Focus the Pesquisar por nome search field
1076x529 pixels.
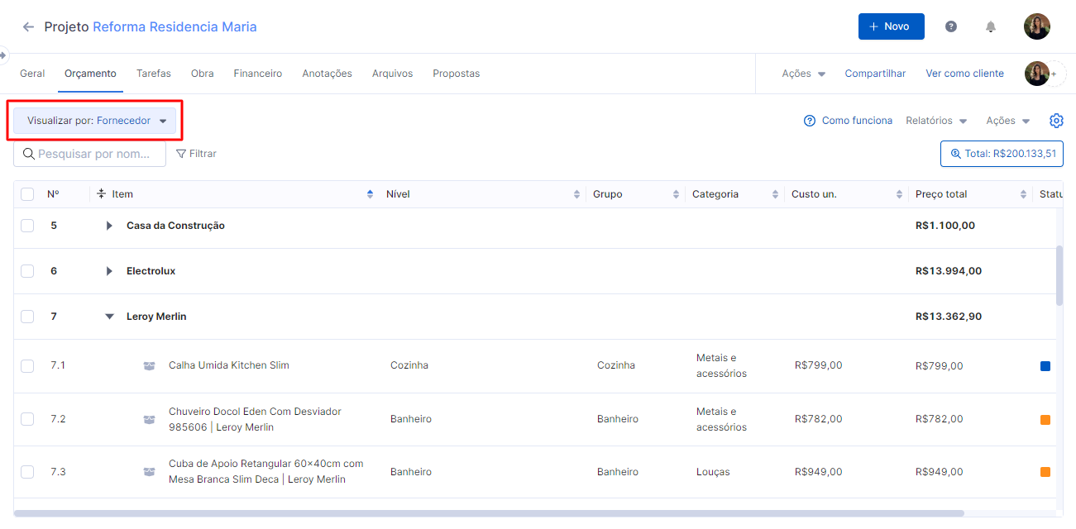[x=89, y=154]
